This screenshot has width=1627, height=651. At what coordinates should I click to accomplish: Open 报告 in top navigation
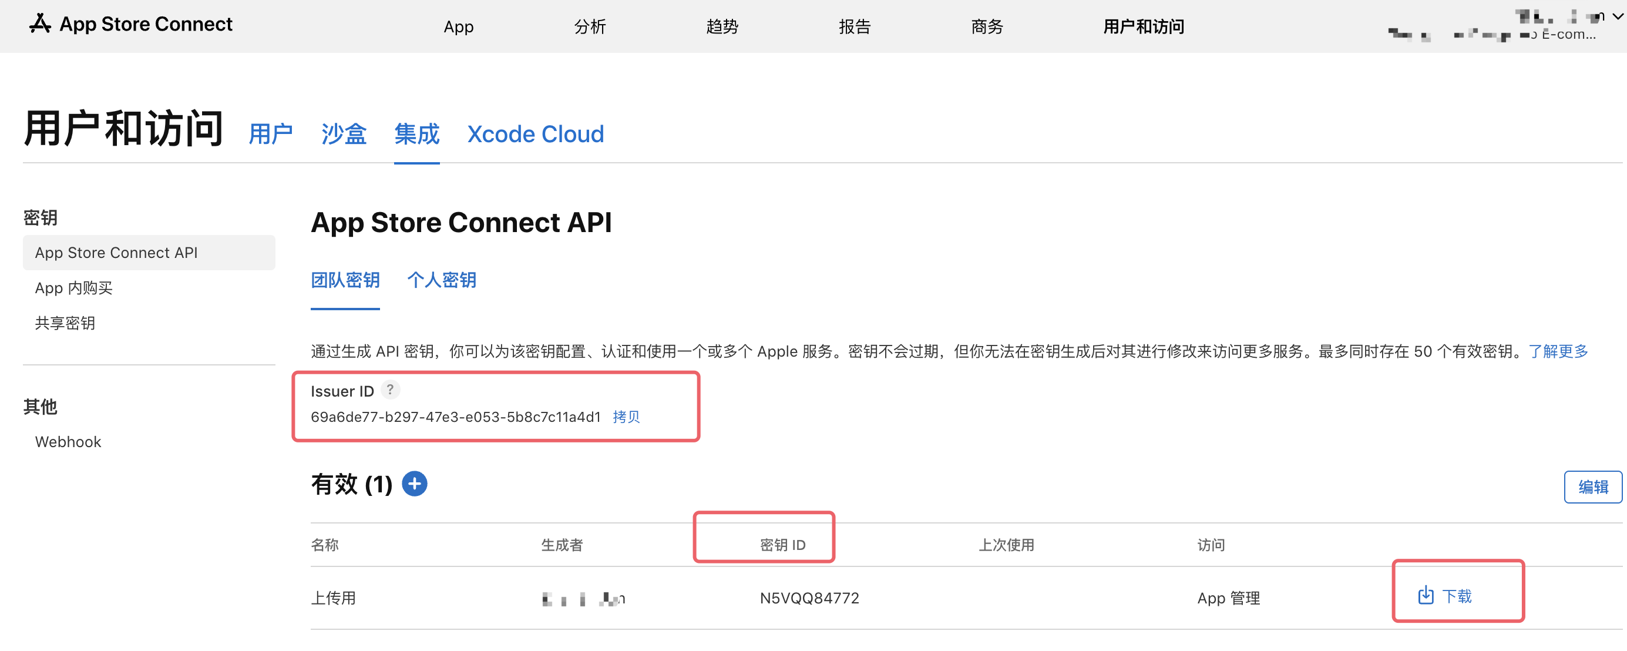[x=855, y=26]
